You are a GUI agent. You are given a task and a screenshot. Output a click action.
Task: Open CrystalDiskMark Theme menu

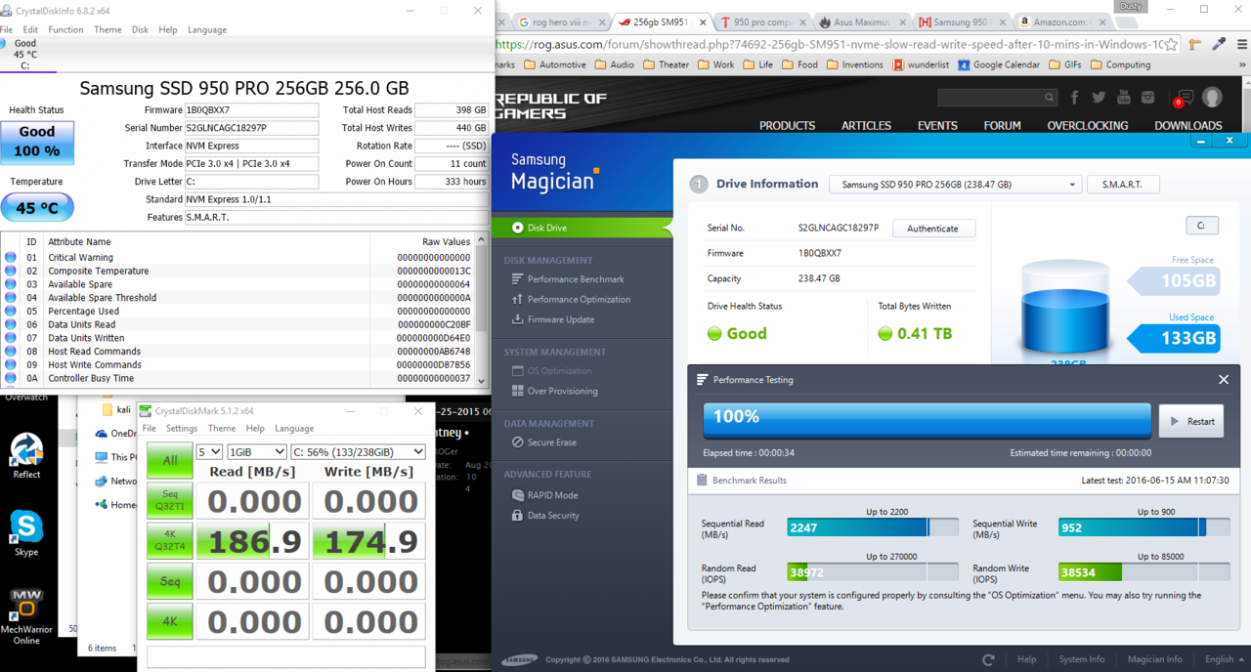pos(222,428)
